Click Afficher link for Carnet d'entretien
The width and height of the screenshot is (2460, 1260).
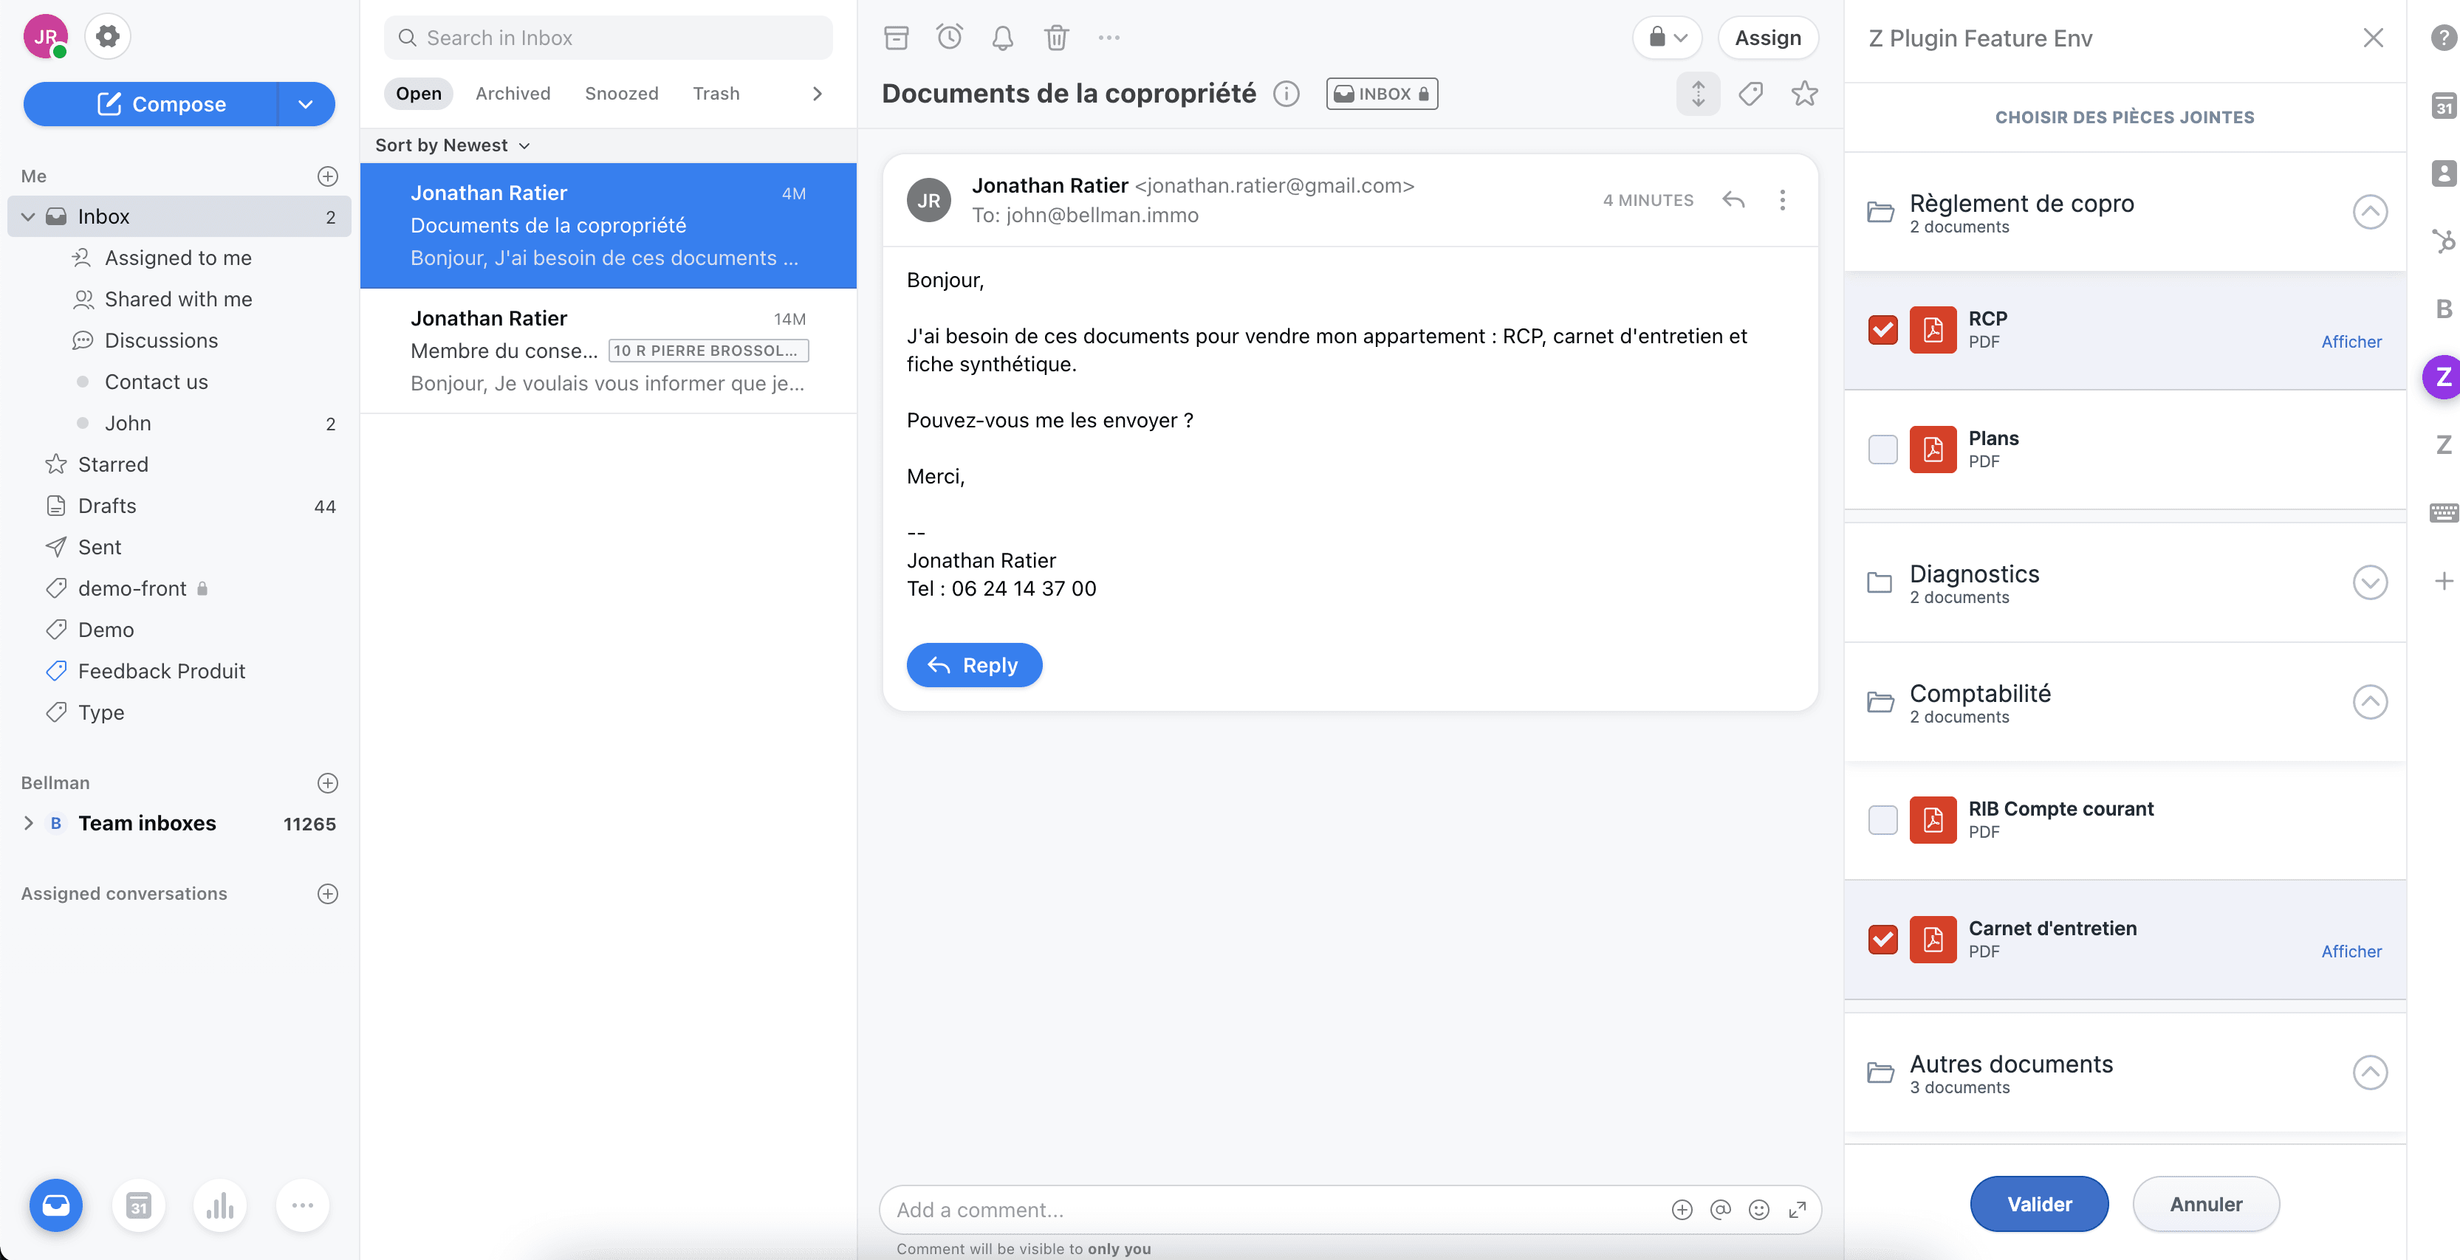[x=2351, y=951]
